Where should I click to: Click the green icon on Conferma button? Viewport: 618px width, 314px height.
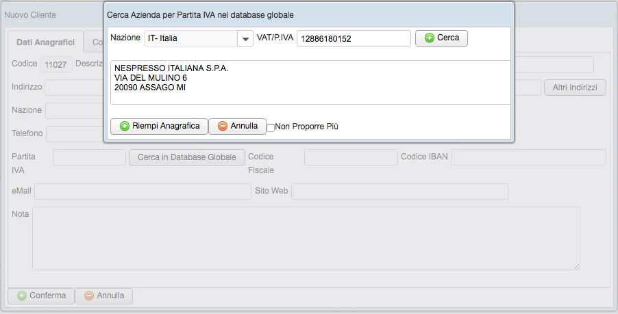[x=22, y=296]
